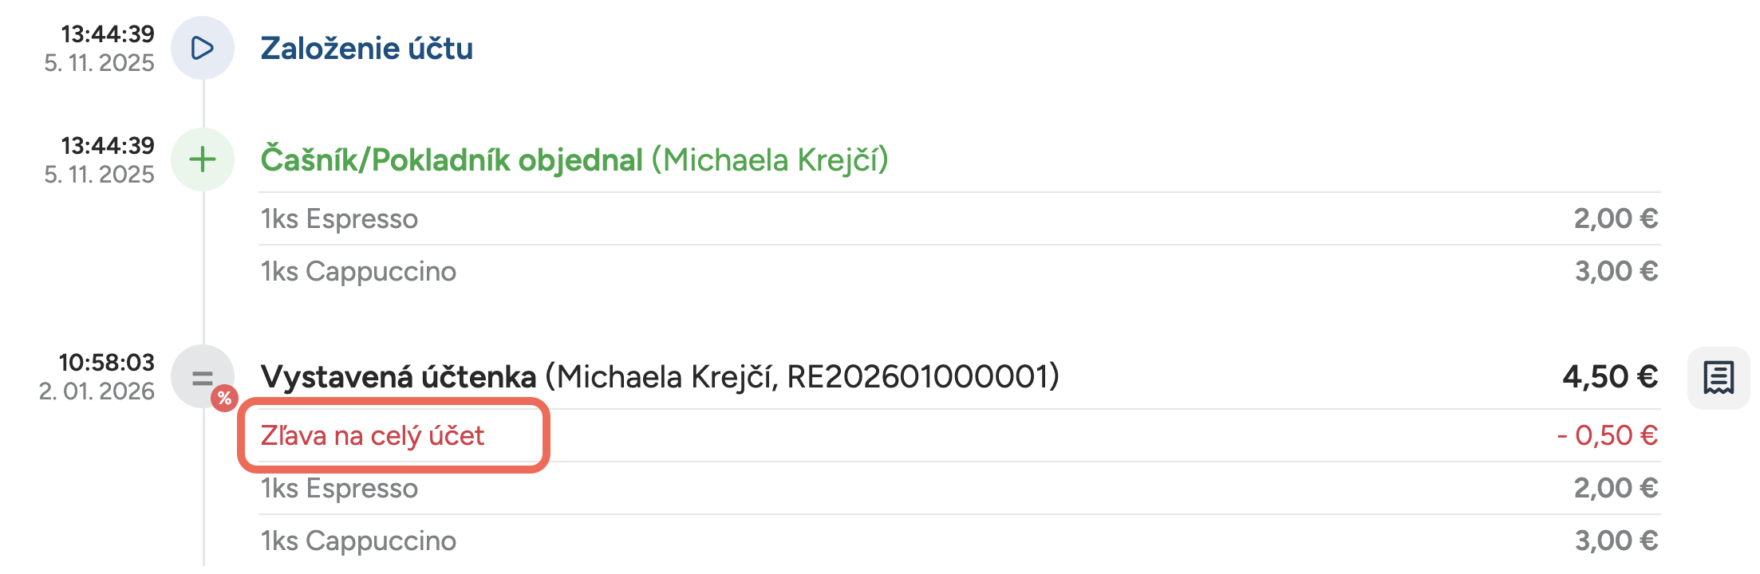This screenshot has height=574, width=1760.
Task: Click the 2,00 € ordered Espresso price
Action: pos(1615,218)
